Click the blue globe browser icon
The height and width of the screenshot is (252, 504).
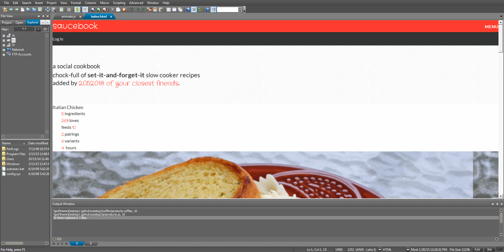tap(188, 9)
